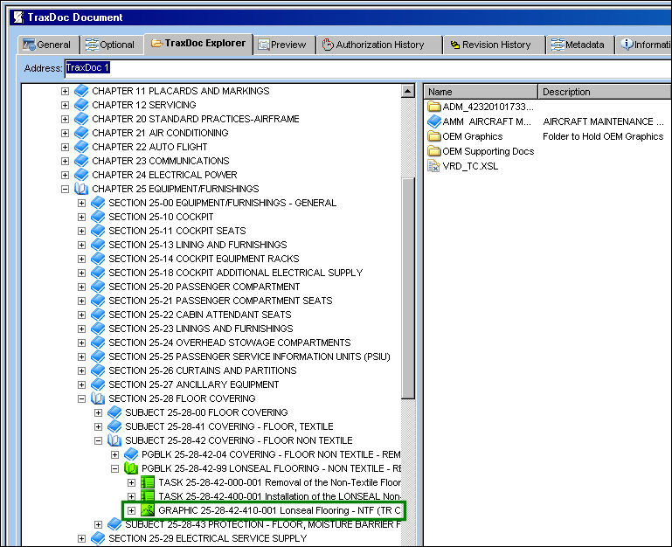Click the OEM Graphics folder icon

434,136
